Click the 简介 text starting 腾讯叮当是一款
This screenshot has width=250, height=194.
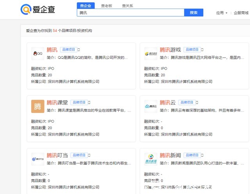[x=89, y=163]
